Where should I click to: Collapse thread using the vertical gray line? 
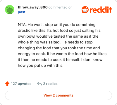(x=10, y=45)
